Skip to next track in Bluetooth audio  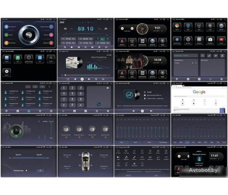151,111
